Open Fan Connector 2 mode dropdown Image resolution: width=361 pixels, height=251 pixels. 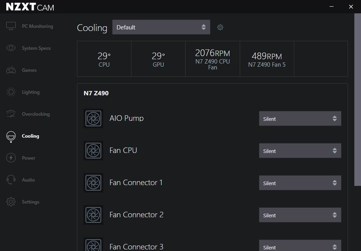pos(300,215)
